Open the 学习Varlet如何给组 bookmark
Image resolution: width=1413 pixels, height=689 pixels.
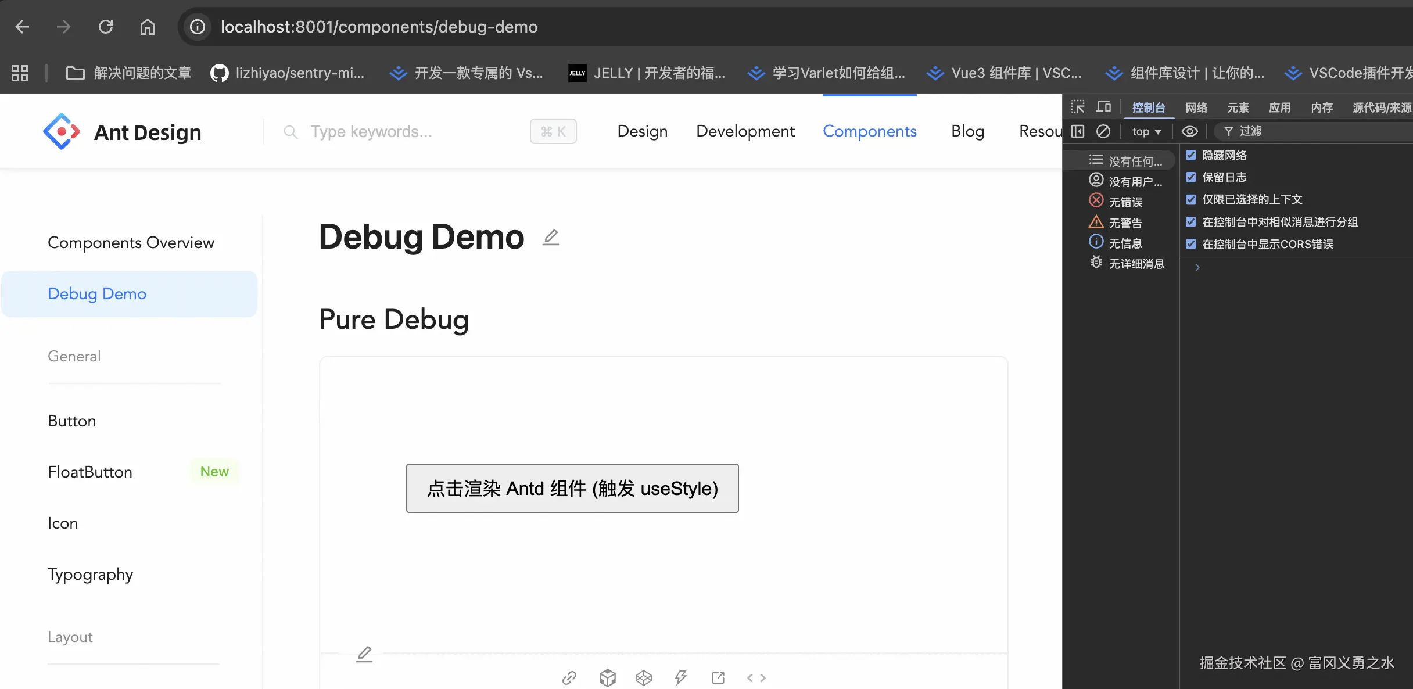pos(826,73)
